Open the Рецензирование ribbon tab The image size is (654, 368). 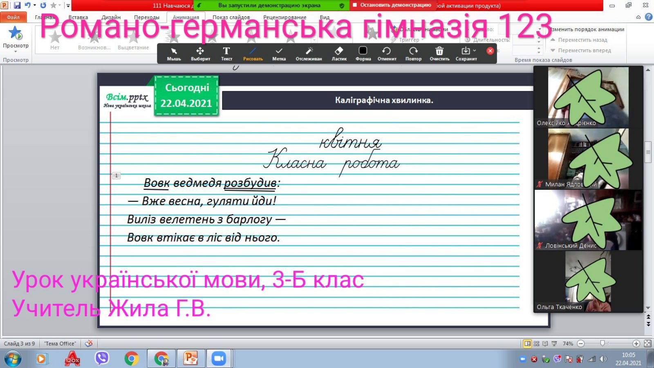tap(284, 17)
